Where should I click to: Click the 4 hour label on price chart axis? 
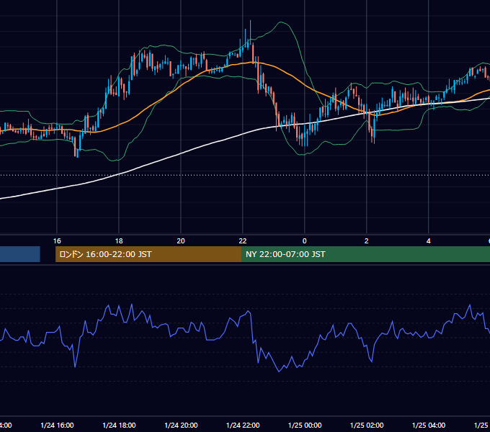[x=428, y=241]
